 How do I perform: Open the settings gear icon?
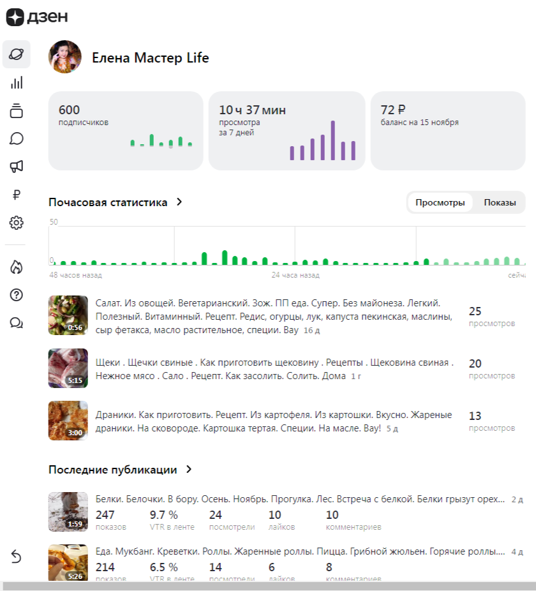click(17, 223)
